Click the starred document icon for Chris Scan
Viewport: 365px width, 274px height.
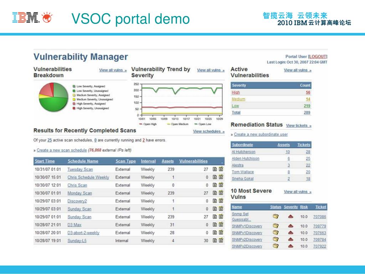click(x=221, y=185)
